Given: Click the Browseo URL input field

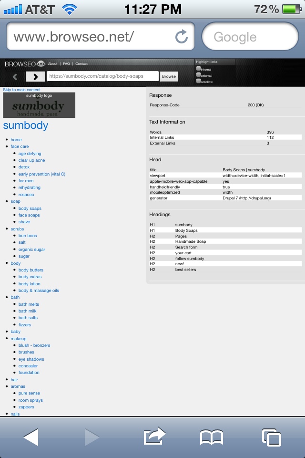Looking at the screenshot, I should (103, 76).
